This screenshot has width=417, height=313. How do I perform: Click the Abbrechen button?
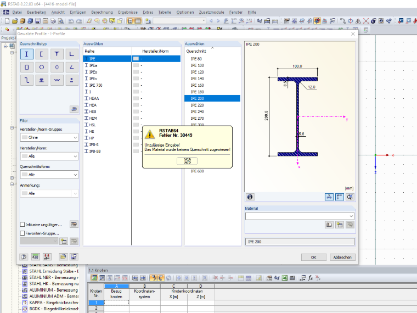click(x=342, y=257)
